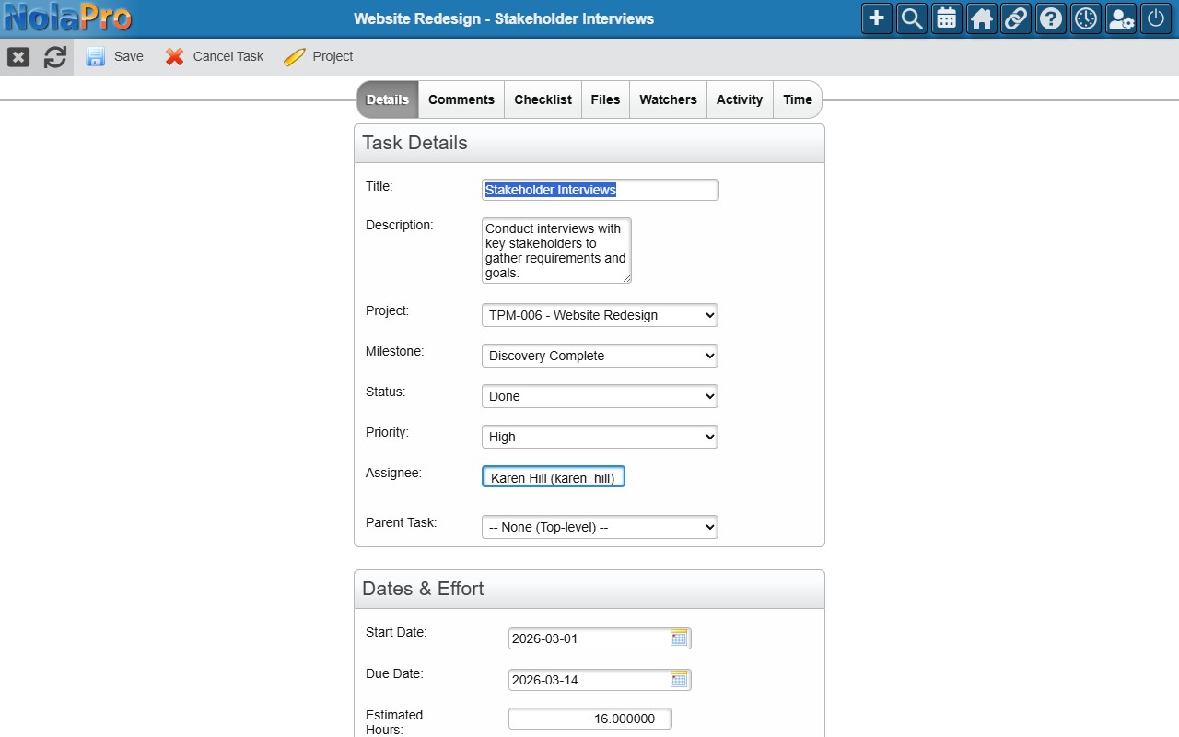Open the Due Date calendar picker icon
1179x737 pixels.
pyautogui.click(x=679, y=679)
